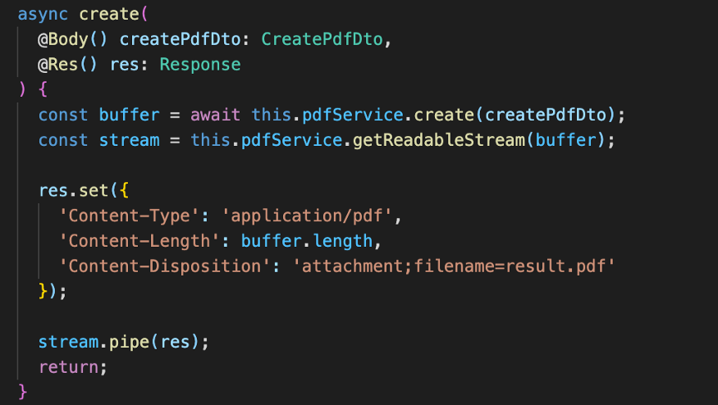Click the '@Res()' decorator
The height and width of the screenshot is (405, 718).
coord(67,65)
